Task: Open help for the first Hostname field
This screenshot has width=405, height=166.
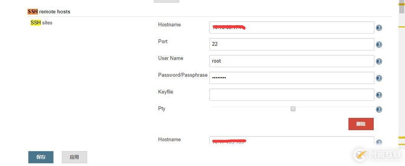Action: 379,28
